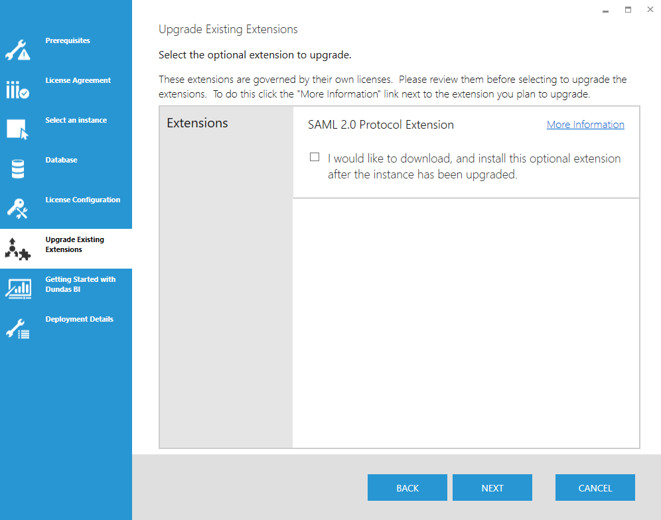661x520 pixels.
Task: Click the Database cylinder icon
Action: pos(18,169)
